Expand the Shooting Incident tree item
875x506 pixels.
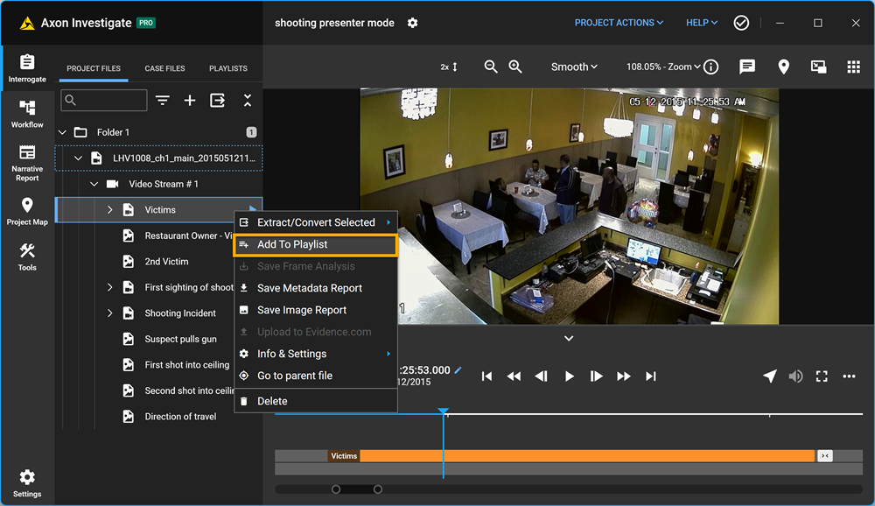click(x=109, y=313)
